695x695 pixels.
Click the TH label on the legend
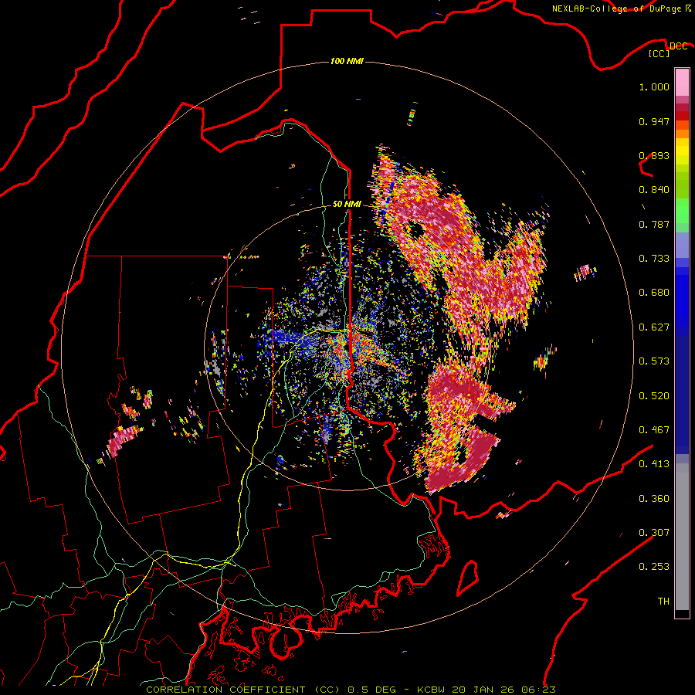[663, 602]
